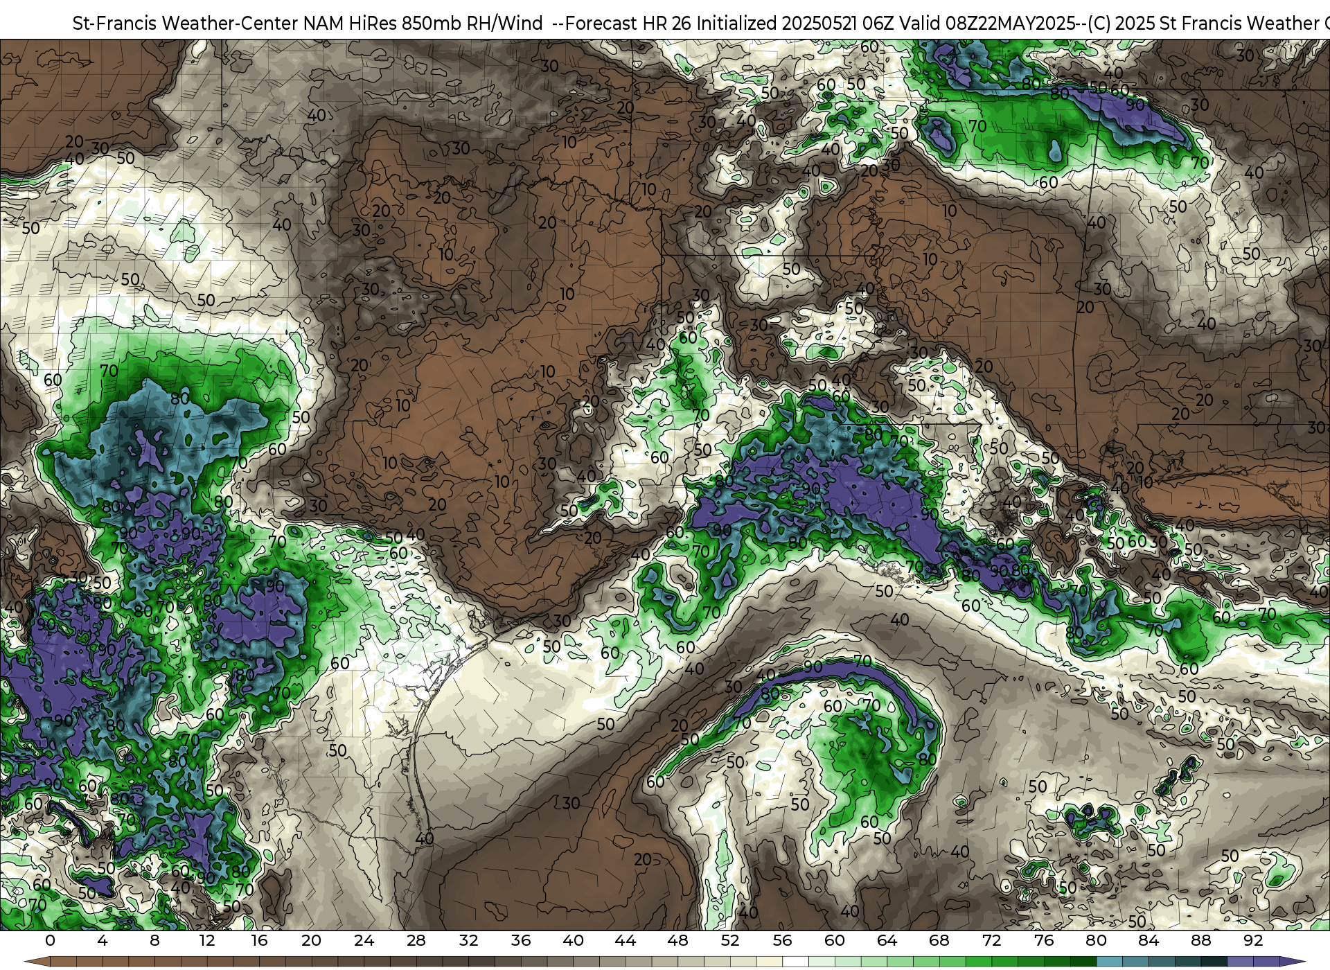Click the color scale label '24'
This screenshot has height=970, width=1330.
[364, 940]
